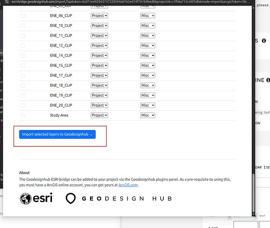Click Import selected layers to Geodesignhub button
The height and width of the screenshot is (228, 270).
coord(57,135)
